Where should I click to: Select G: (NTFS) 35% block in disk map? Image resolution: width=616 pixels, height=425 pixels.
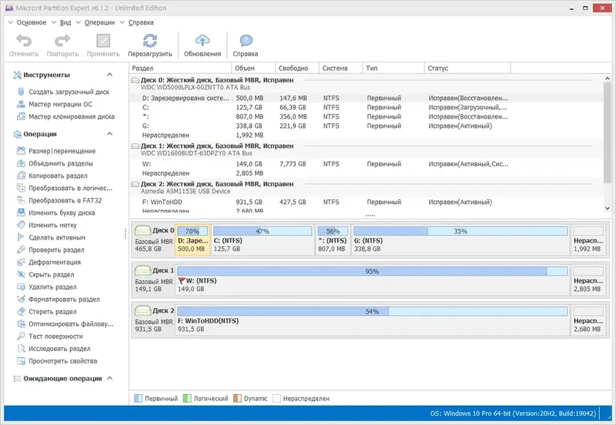click(460, 240)
